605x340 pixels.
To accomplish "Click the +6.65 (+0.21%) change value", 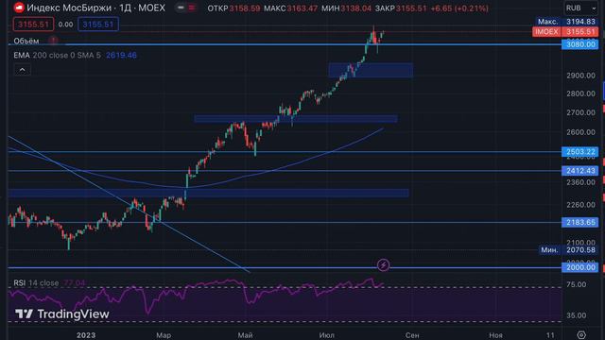I will coord(459,8).
